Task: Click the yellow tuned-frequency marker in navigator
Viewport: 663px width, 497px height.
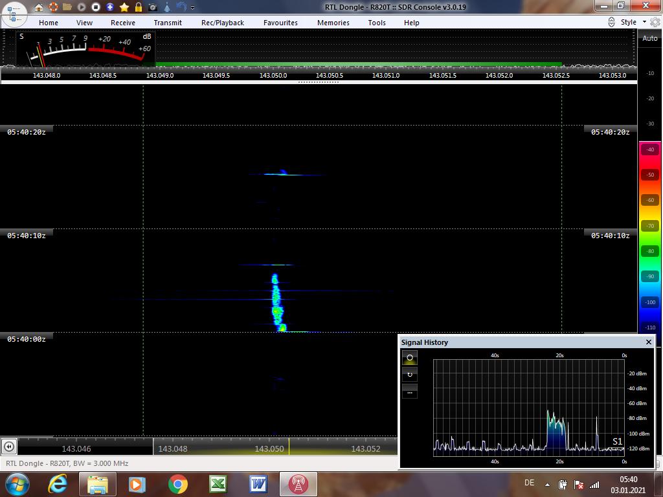Action: point(289,447)
